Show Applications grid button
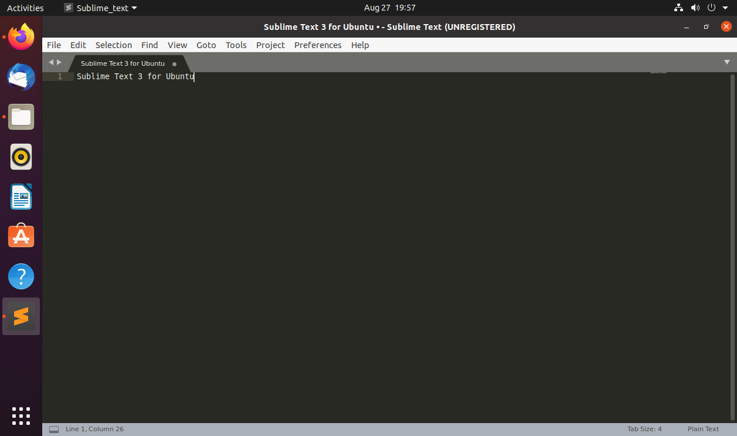Screen dimensions: 737x436 (21, 416)
